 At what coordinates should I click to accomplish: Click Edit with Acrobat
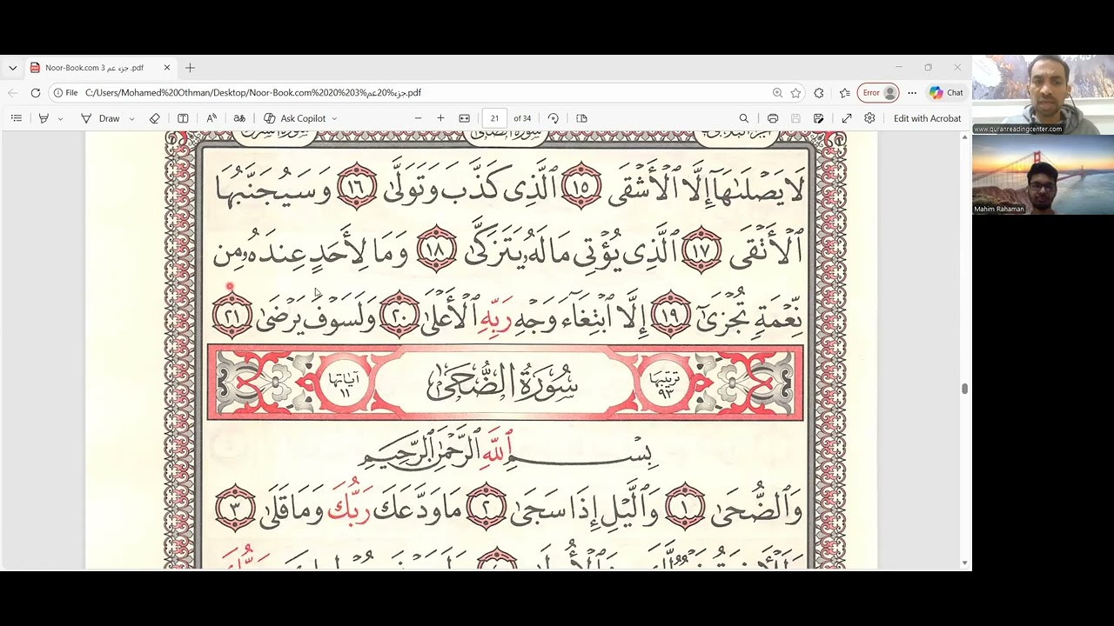pyautogui.click(x=927, y=118)
